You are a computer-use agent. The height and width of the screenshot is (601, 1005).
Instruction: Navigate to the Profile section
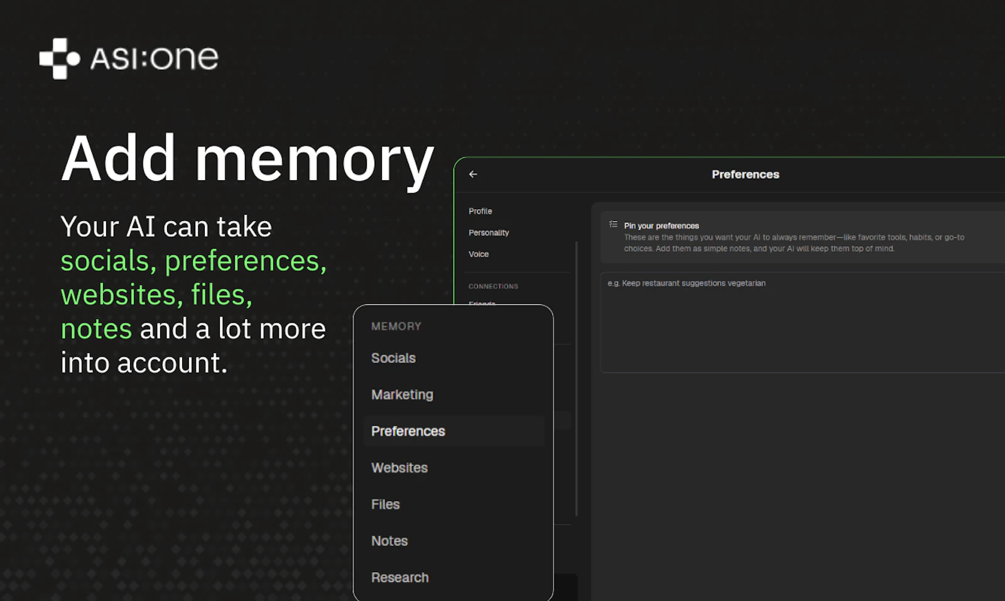(x=480, y=211)
